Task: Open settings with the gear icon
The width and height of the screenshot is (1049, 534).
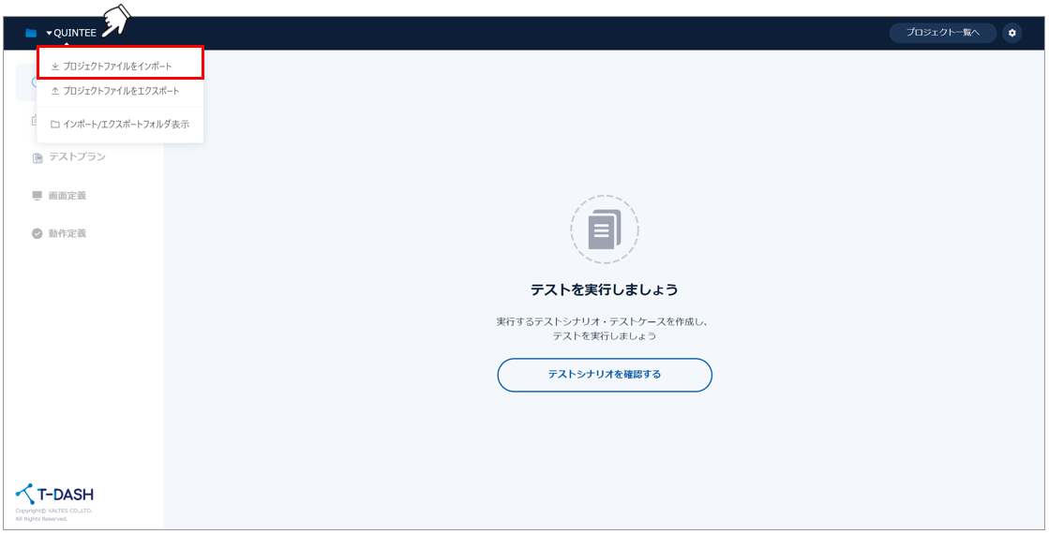Action: [1012, 33]
